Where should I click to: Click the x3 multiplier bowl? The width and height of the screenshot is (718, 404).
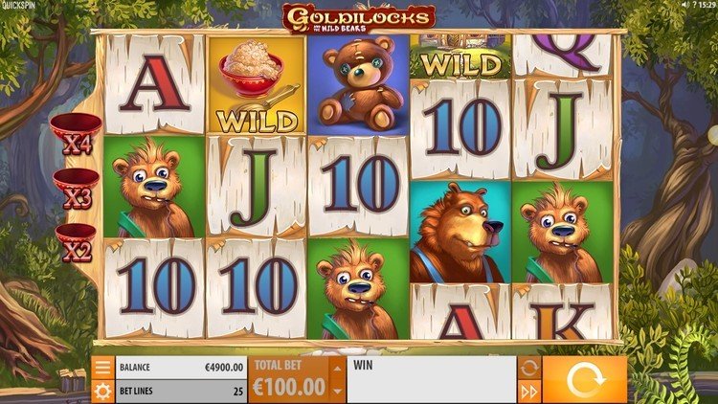tap(77, 190)
